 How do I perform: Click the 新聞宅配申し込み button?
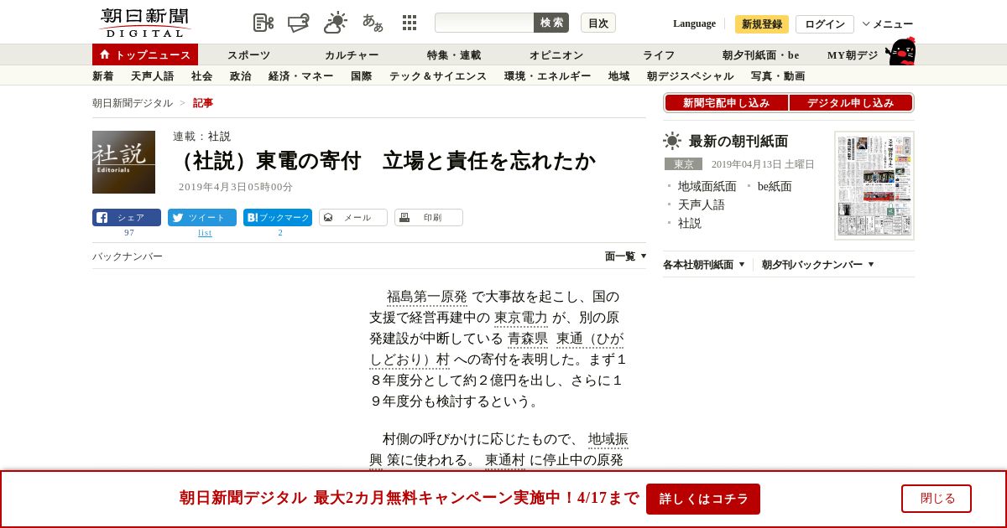pos(726,102)
